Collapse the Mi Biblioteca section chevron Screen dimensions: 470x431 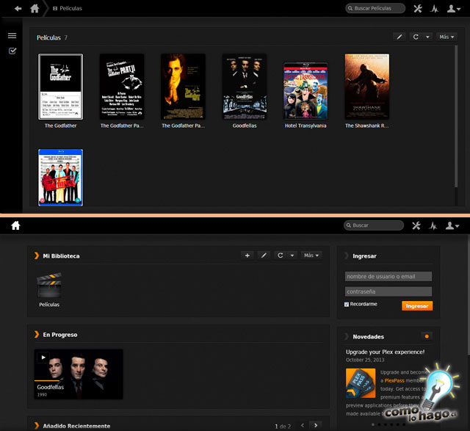37,256
